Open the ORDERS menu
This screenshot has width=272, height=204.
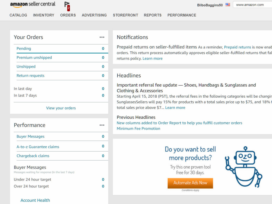click(x=68, y=15)
